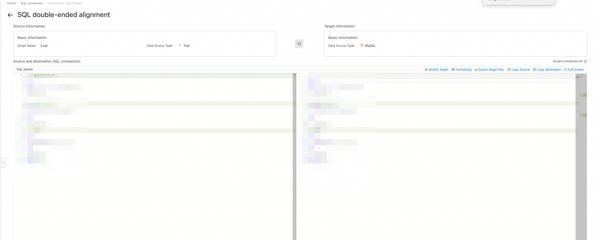
Task: Click the Script Conversion ID label
Action: tap(567, 61)
